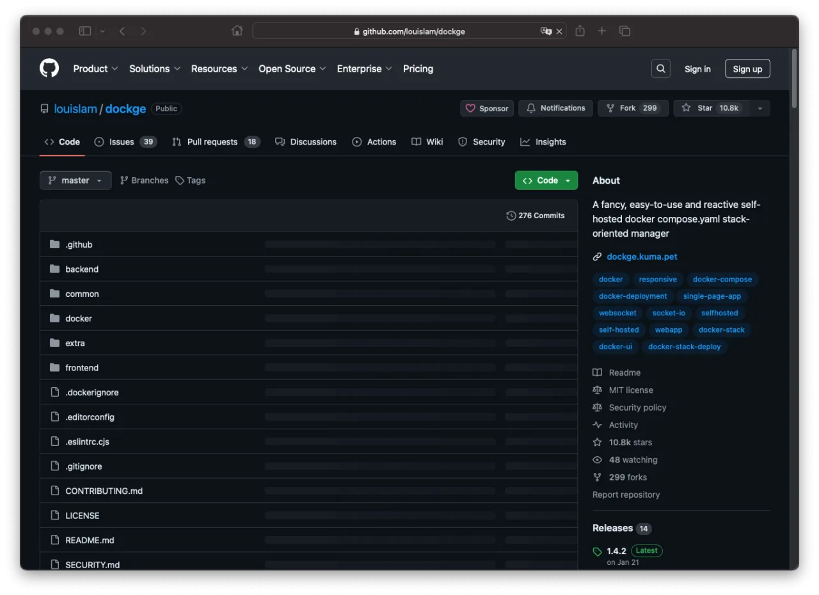Open 276 Commits history
The width and height of the screenshot is (819, 595).
(x=536, y=216)
